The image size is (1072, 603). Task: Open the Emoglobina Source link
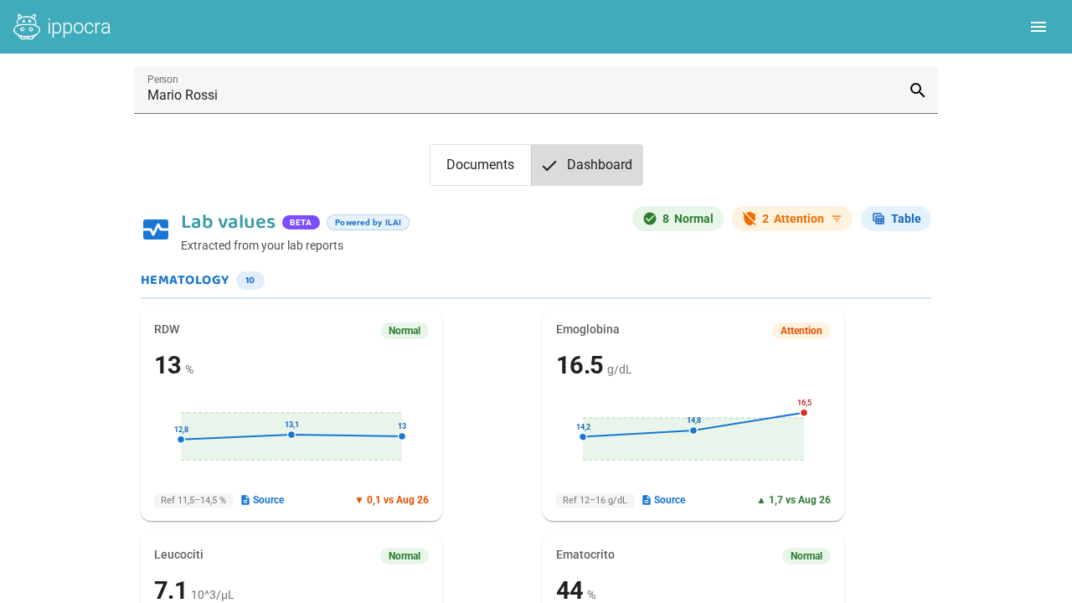(663, 500)
